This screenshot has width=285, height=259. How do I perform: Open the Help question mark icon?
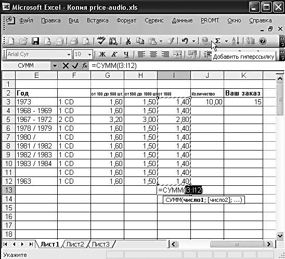[x=263, y=41]
